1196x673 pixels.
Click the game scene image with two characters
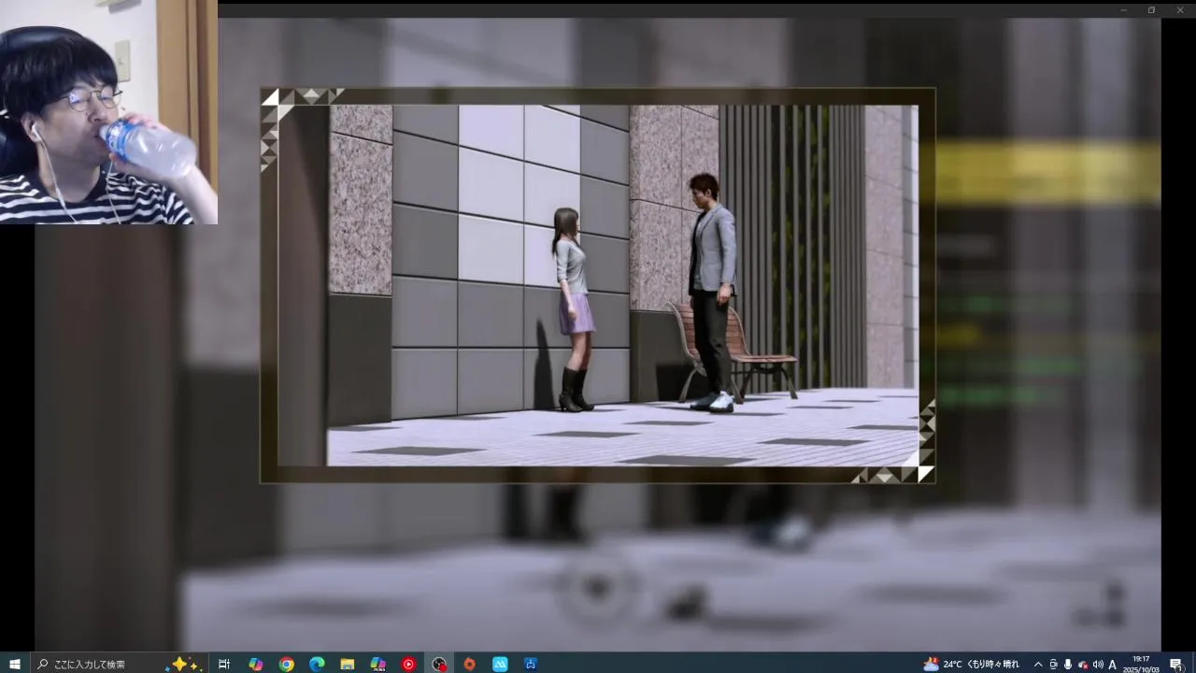tap(598, 285)
